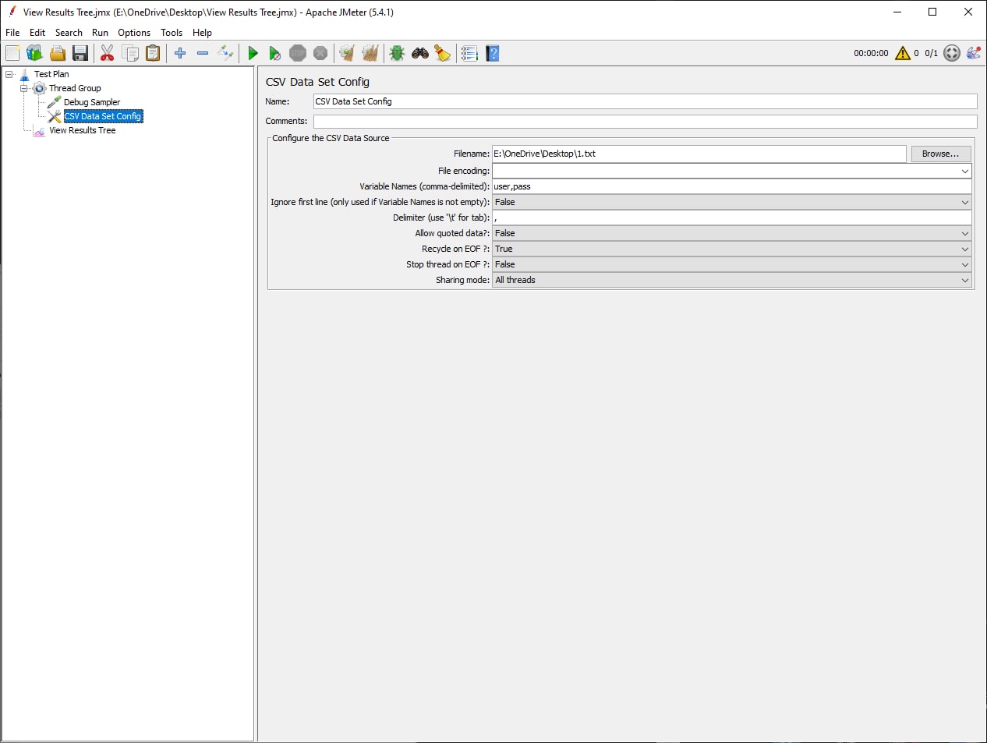The width and height of the screenshot is (987, 743).
Task: Open the Function Helper list icon
Action: 469,53
